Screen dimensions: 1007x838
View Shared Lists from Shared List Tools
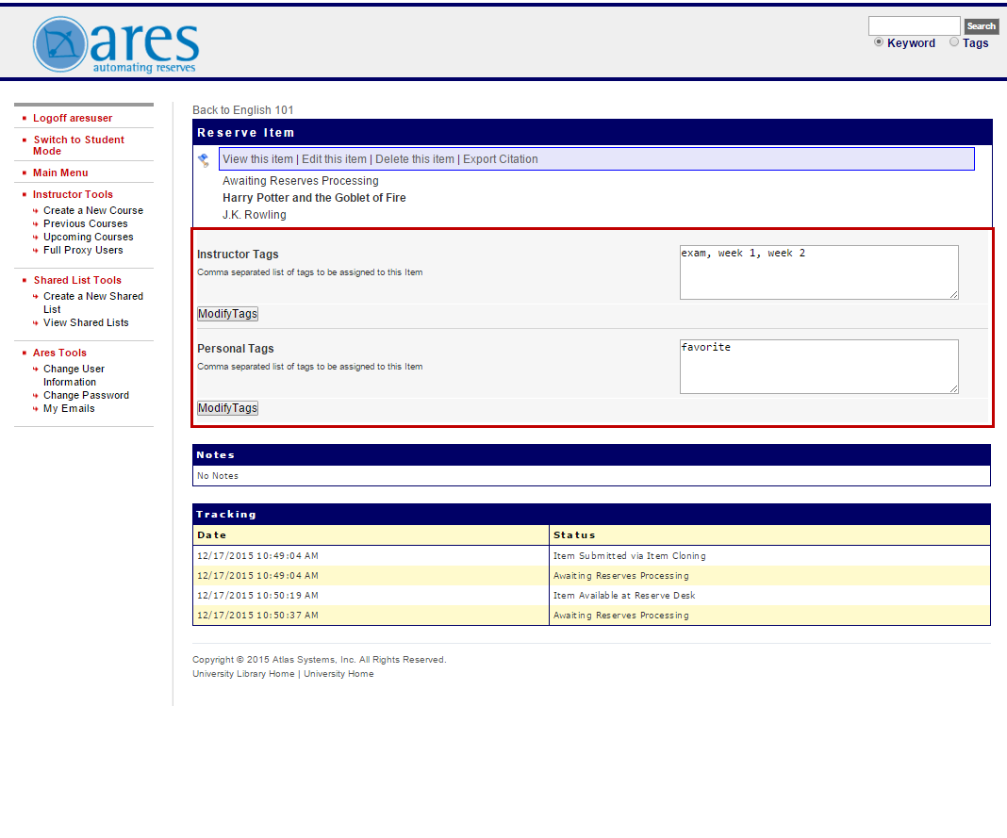(x=86, y=322)
